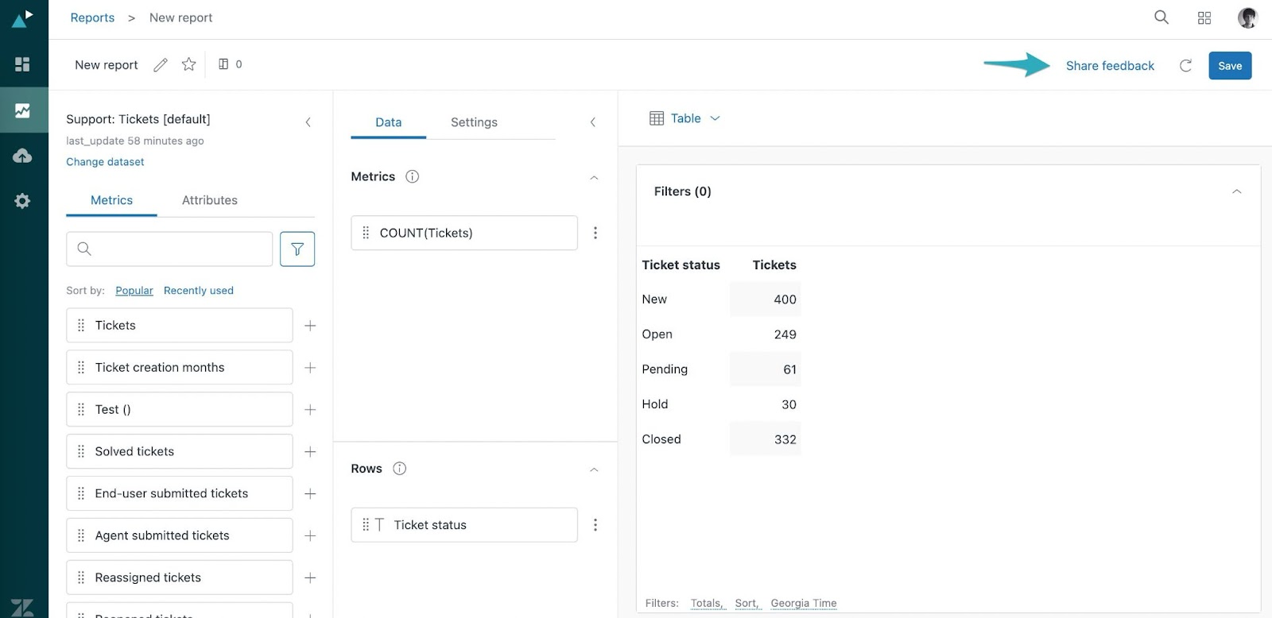Sort metrics by Popular
The width and height of the screenshot is (1272, 618).
(x=134, y=291)
